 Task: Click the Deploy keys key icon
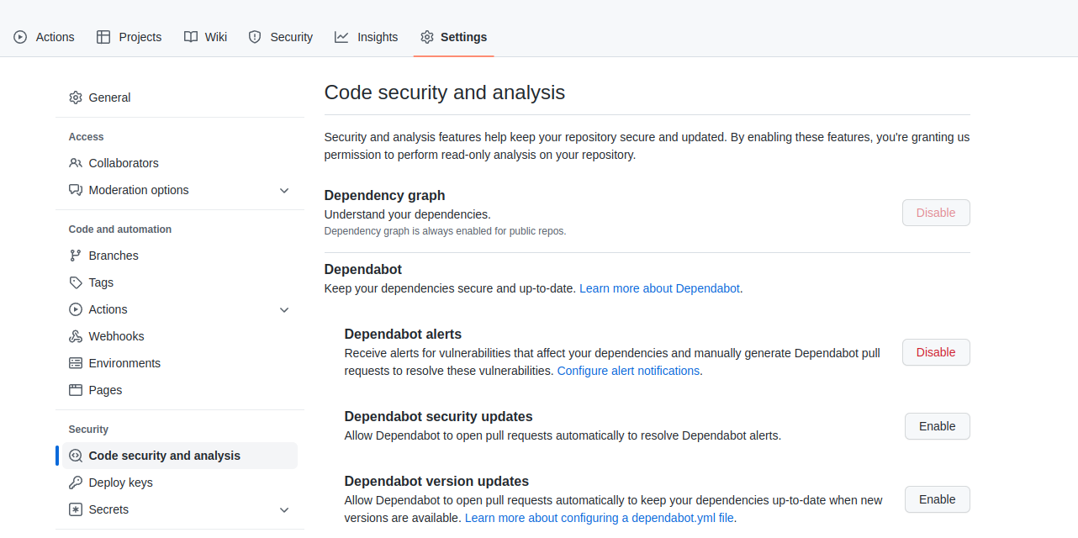click(x=76, y=483)
